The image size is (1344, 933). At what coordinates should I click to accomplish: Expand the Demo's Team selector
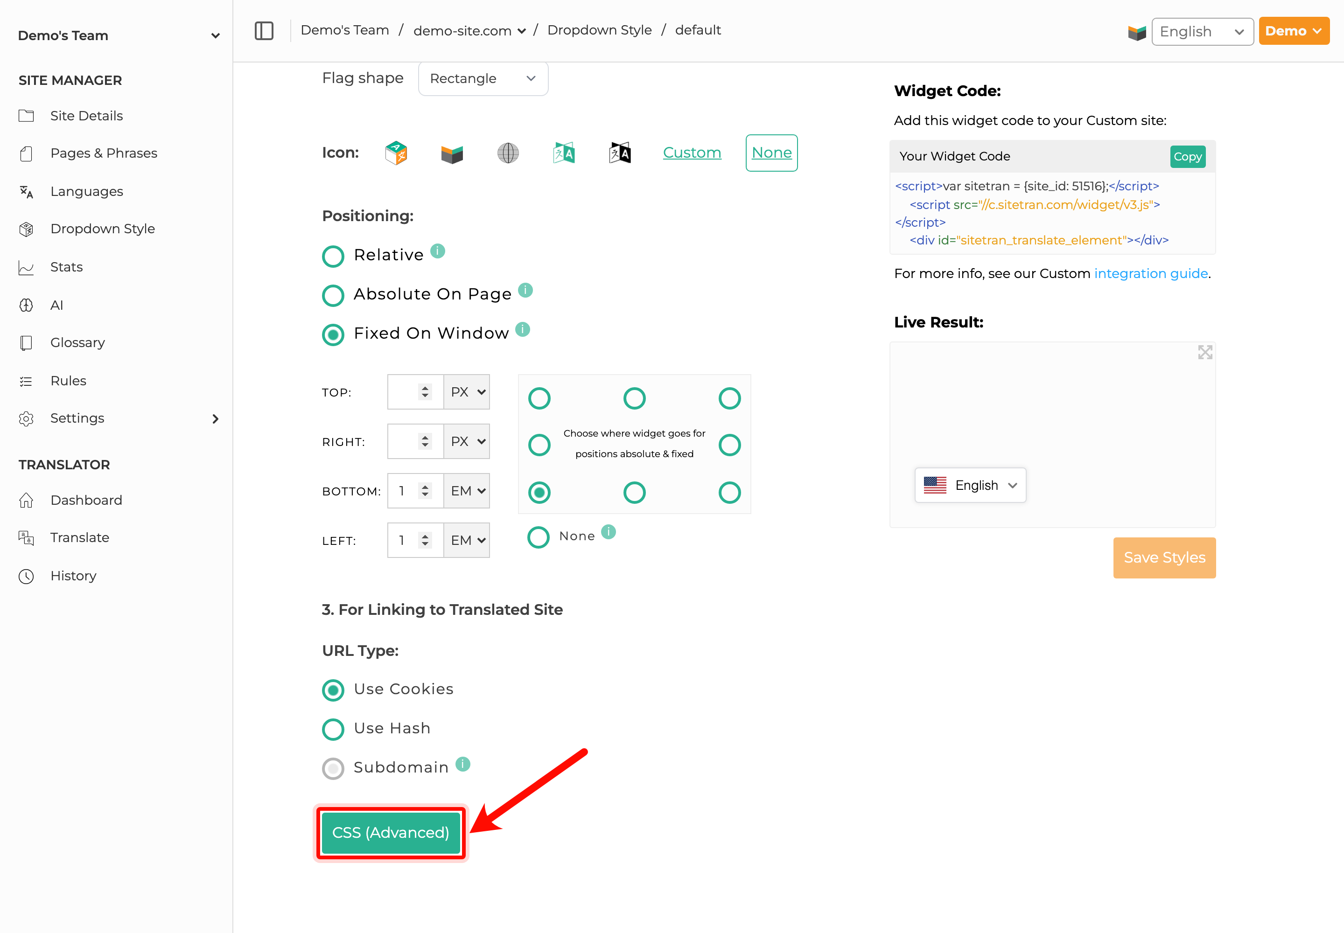click(119, 35)
